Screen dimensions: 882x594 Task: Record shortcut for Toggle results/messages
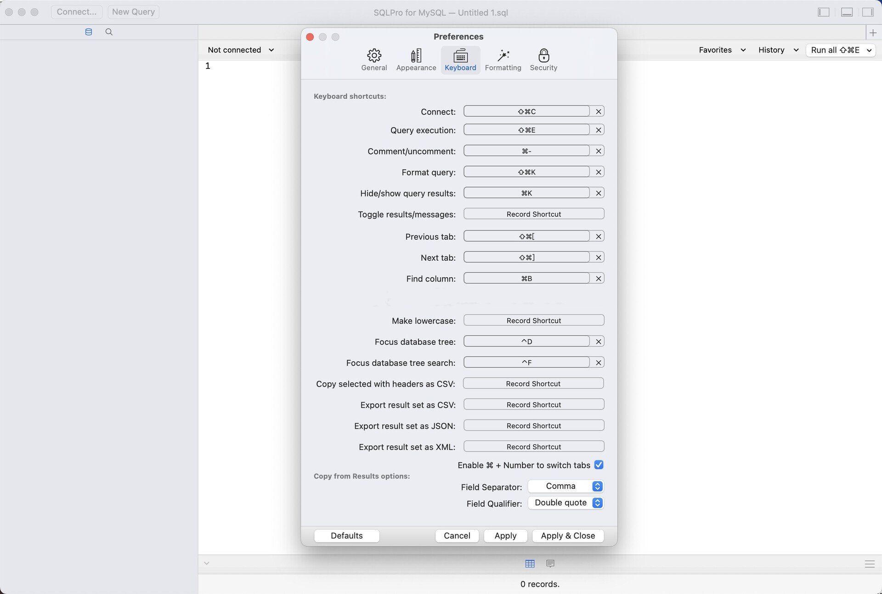[x=534, y=214]
